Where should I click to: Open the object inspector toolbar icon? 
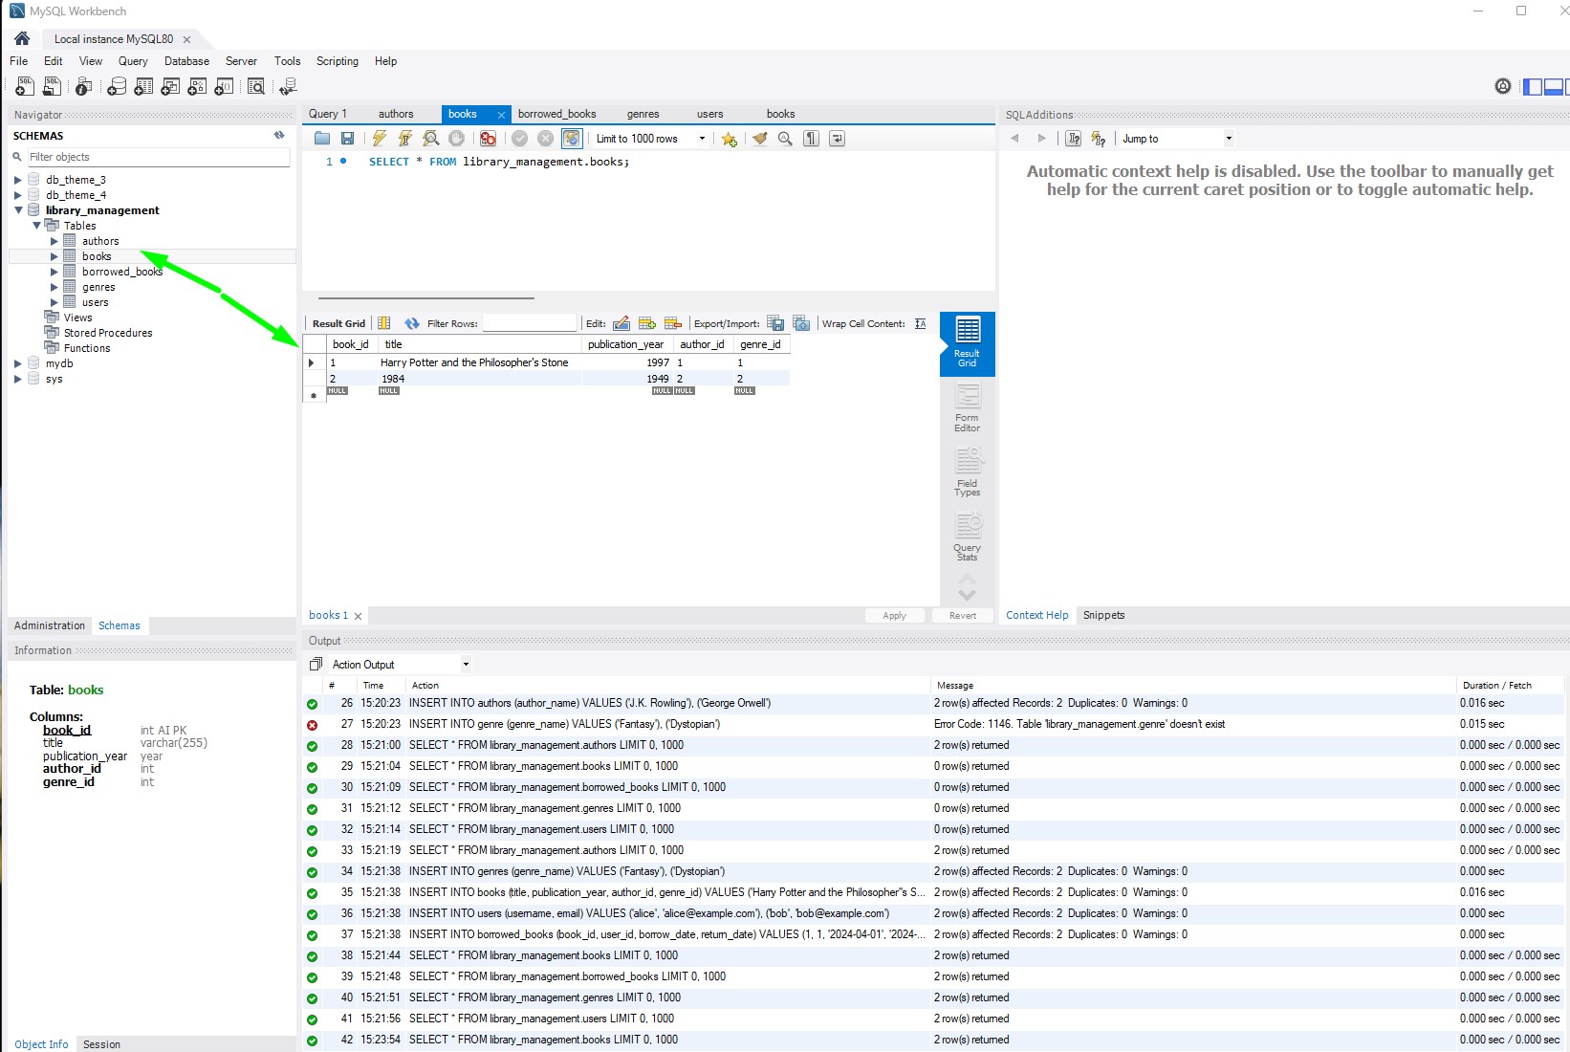tap(84, 87)
